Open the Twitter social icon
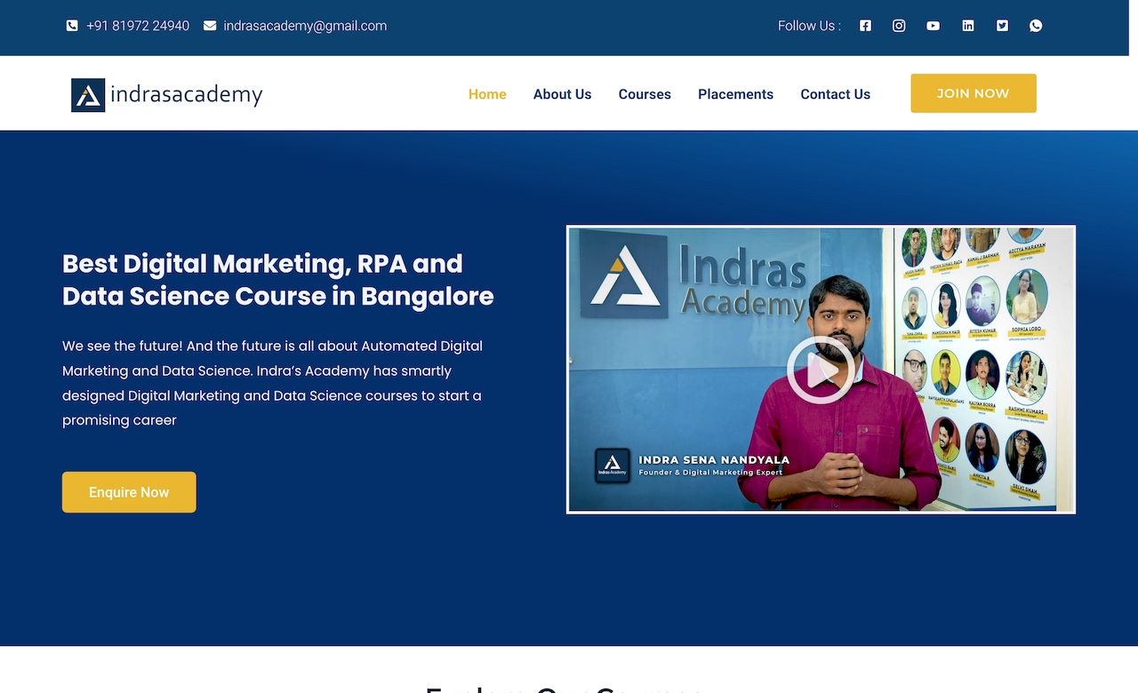The width and height of the screenshot is (1138, 693). tap(1002, 26)
